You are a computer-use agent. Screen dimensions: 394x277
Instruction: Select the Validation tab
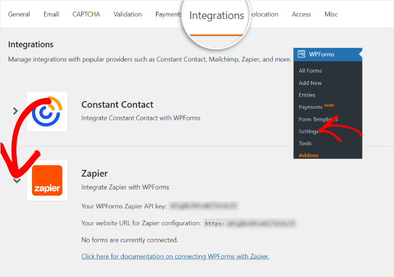[128, 14]
